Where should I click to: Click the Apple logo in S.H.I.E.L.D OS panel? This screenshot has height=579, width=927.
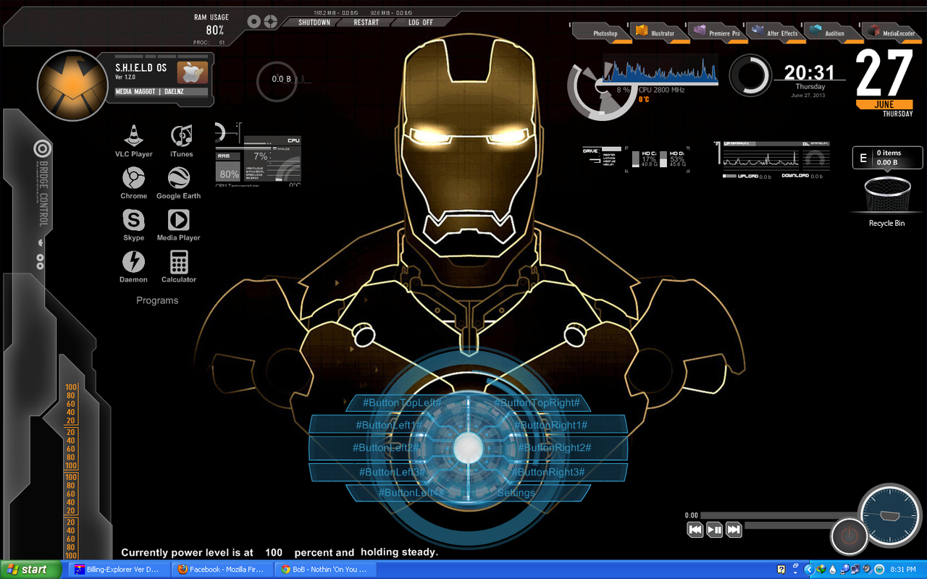[x=192, y=72]
